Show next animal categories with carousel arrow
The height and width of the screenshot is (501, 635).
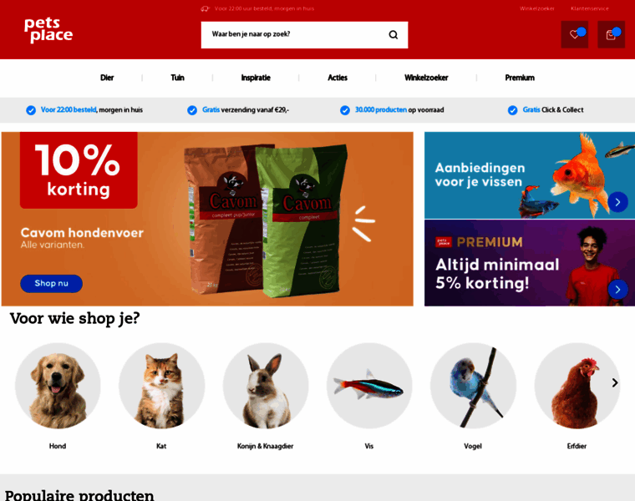[615, 382]
